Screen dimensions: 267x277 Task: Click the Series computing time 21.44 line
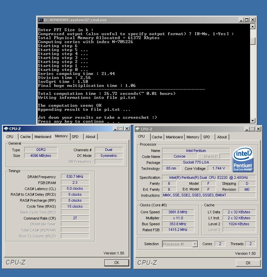pyautogui.click(x=77, y=74)
